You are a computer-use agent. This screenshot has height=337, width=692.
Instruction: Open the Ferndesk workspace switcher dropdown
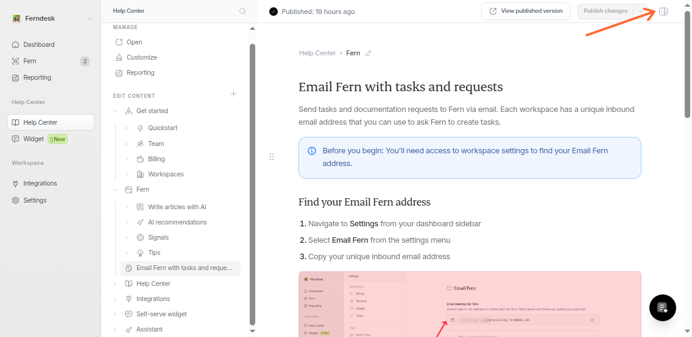pos(53,18)
